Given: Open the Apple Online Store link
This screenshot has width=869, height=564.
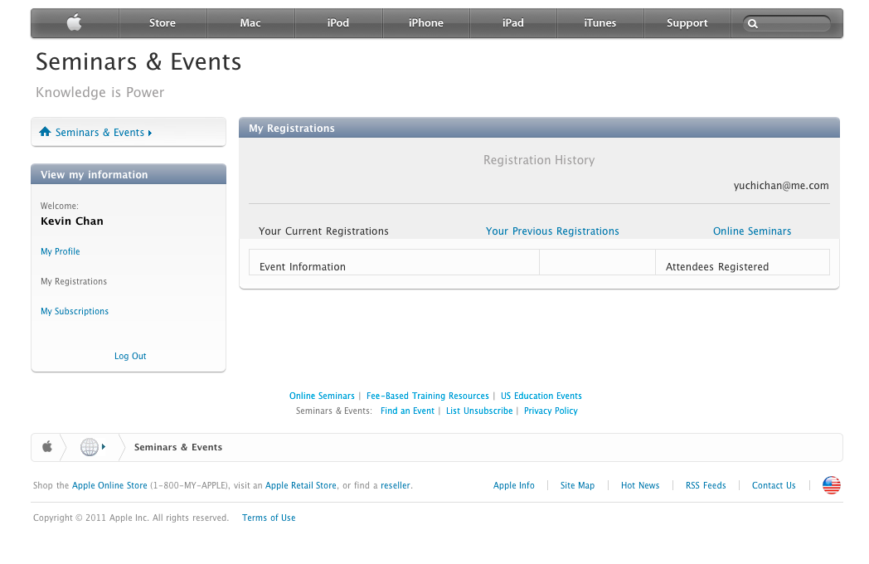Looking at the screenshot, I should [x=109, y=485].
